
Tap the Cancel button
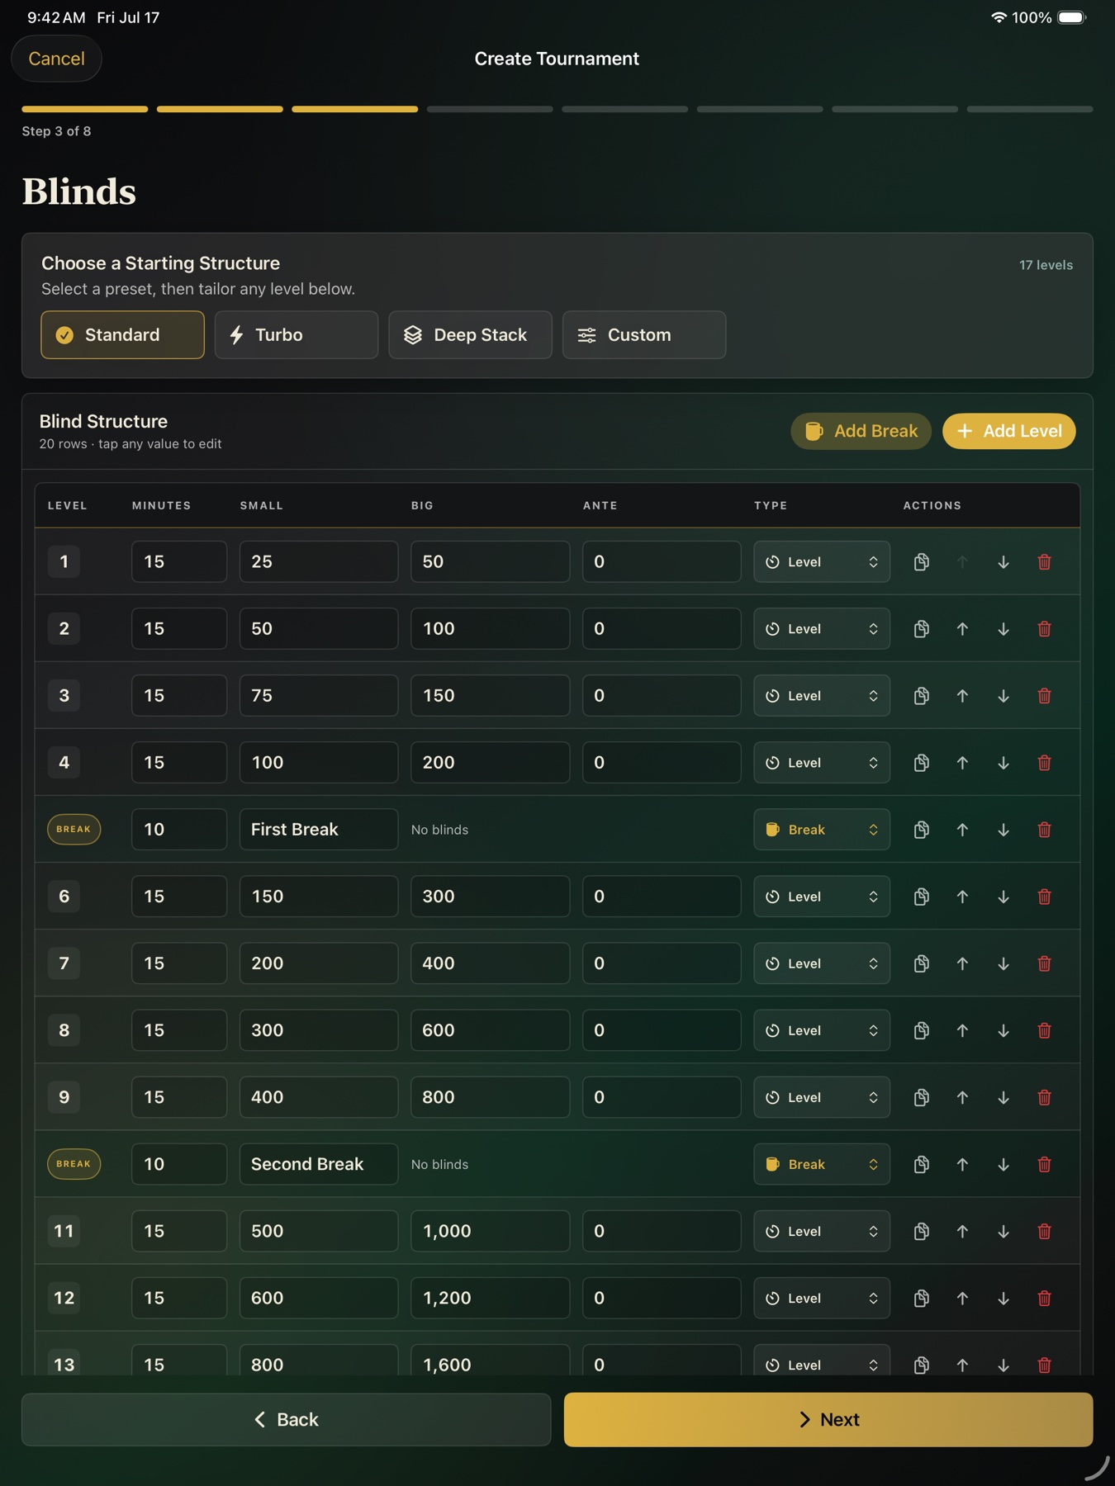point(56,59)
